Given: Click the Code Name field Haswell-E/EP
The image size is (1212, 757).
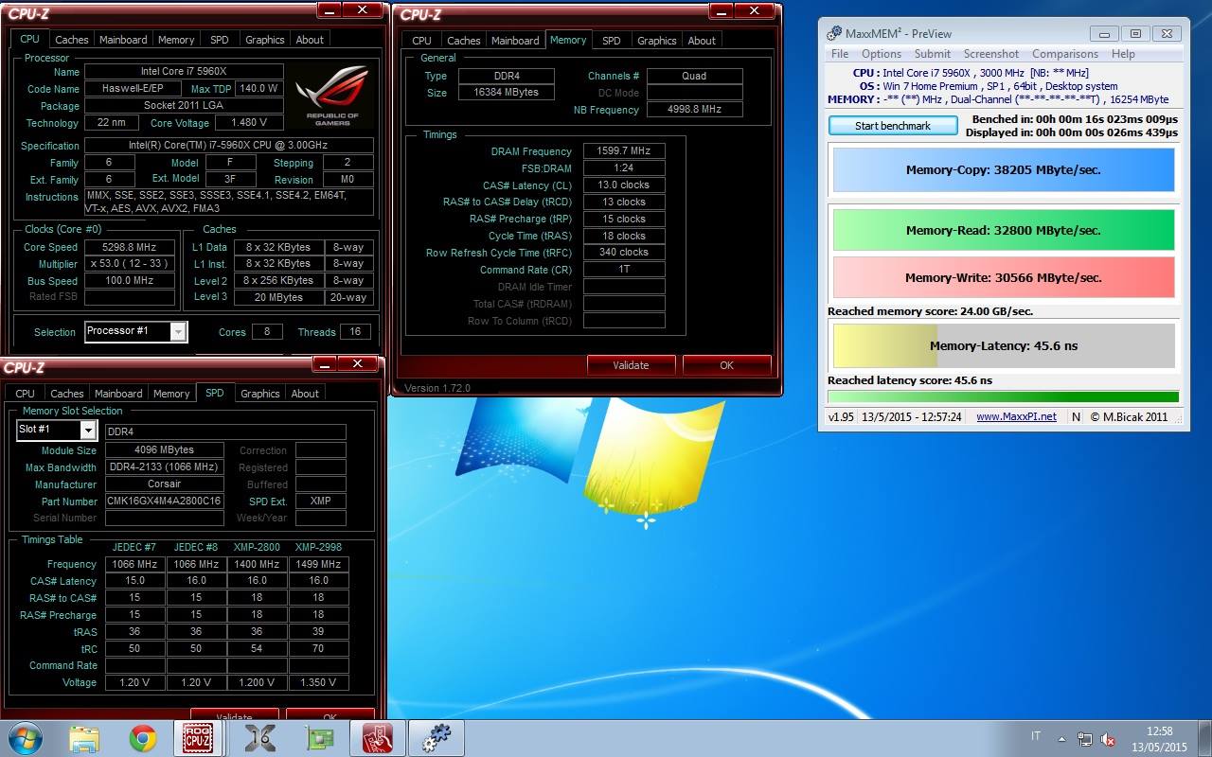Looking at the screenshot, I should click(x=133, y=89).
